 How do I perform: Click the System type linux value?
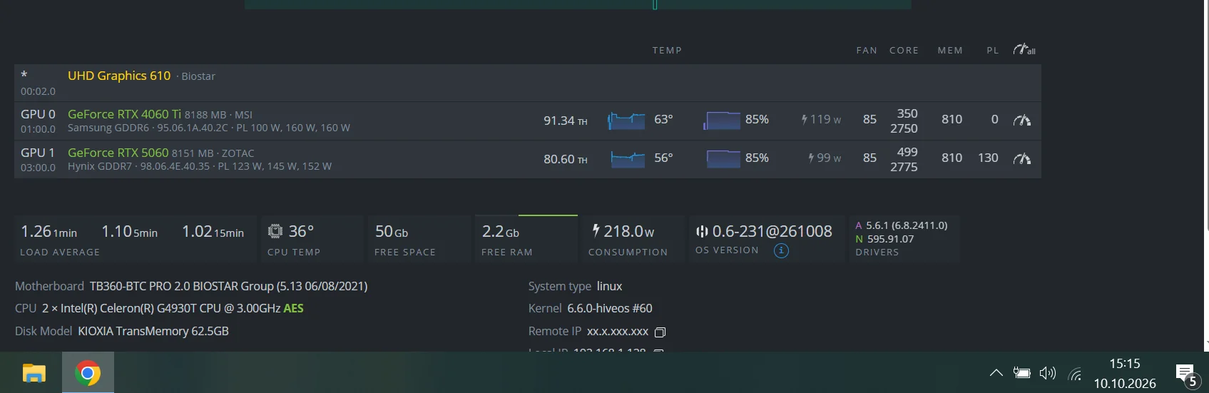(609, 286)
